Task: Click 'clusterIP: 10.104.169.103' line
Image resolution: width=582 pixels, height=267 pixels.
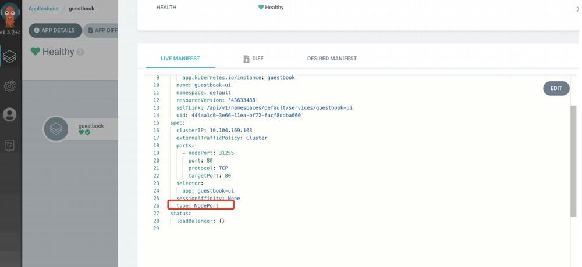Action: coord(214,131)
